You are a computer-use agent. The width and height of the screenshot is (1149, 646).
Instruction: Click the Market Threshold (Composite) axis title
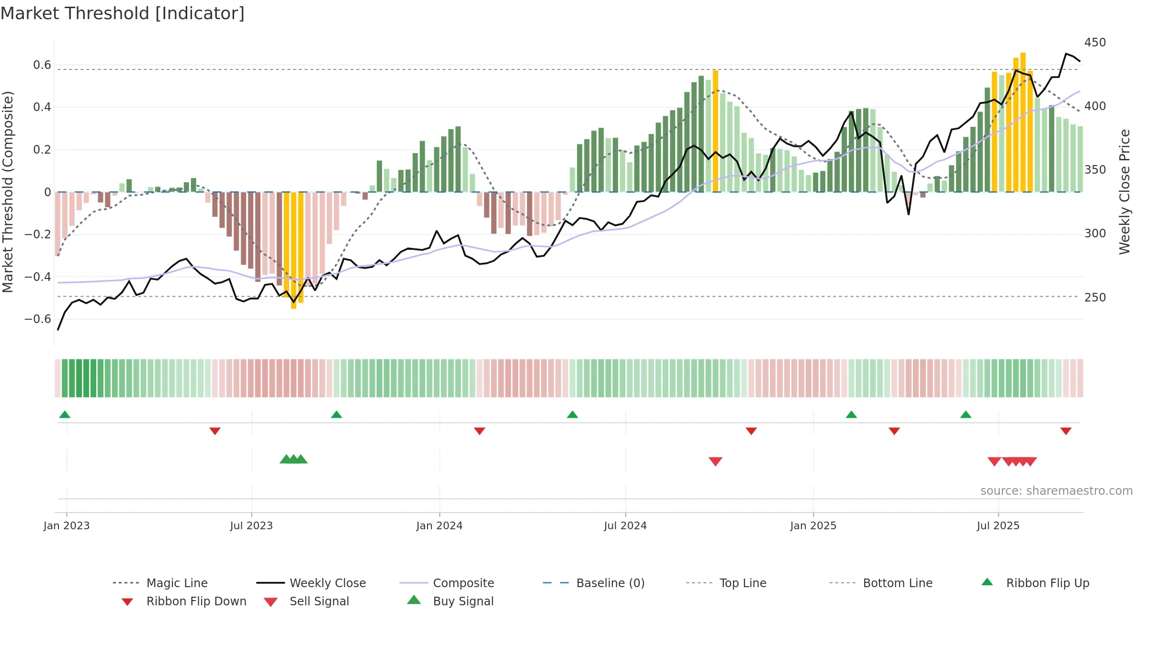[8, 192]
